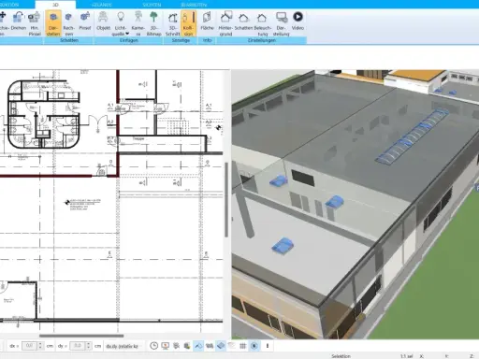Open the BEARBEITEN ribbon tab
The height and width of the screenshot is (359, 479).
click(194, 5)
